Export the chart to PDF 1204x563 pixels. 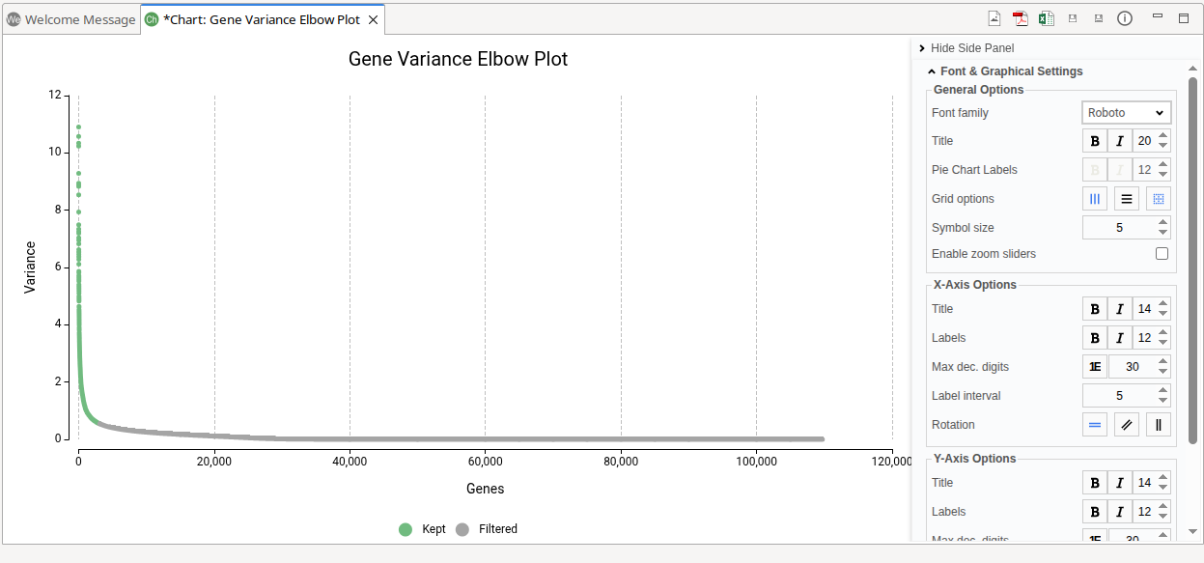click(1020, 18)
